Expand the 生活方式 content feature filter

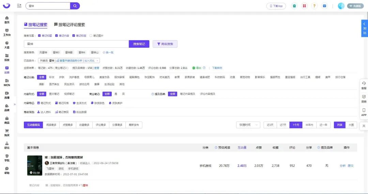click(x=79, y=103)
